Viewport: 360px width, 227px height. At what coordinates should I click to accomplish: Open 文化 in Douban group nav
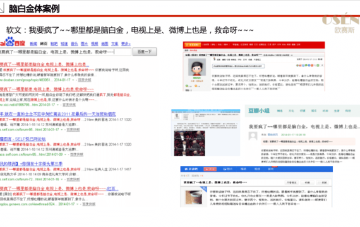291,111
